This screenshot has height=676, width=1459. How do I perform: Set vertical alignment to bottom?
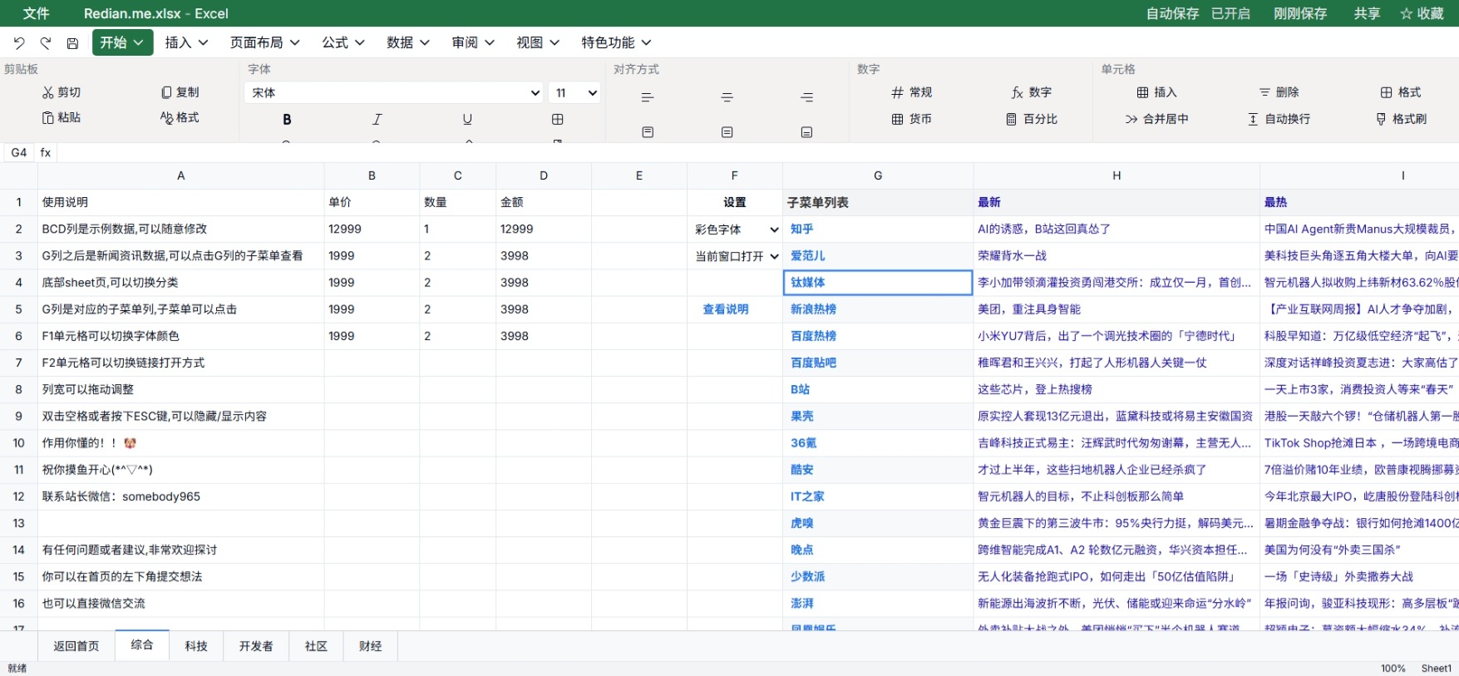(x=806, y=132)
